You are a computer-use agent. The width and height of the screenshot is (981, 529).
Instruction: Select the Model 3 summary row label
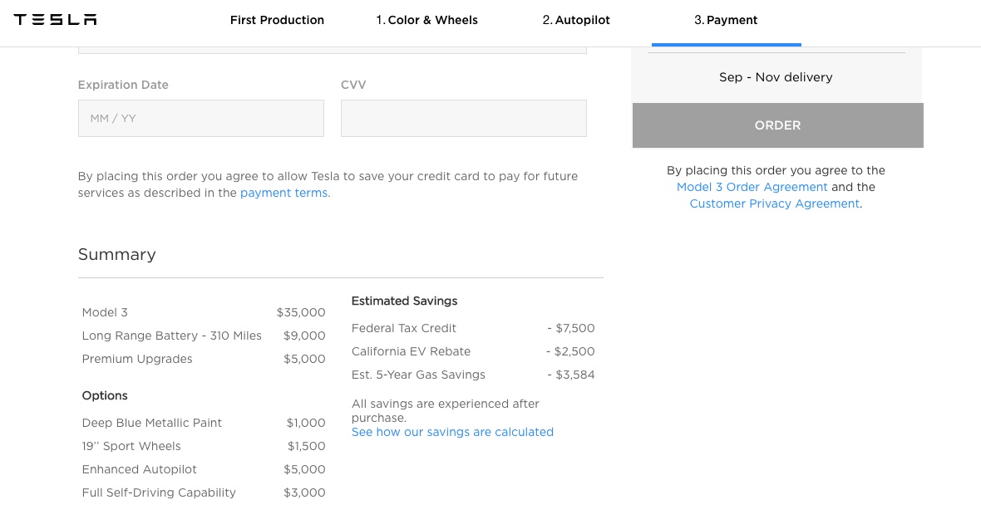point(105,312)
